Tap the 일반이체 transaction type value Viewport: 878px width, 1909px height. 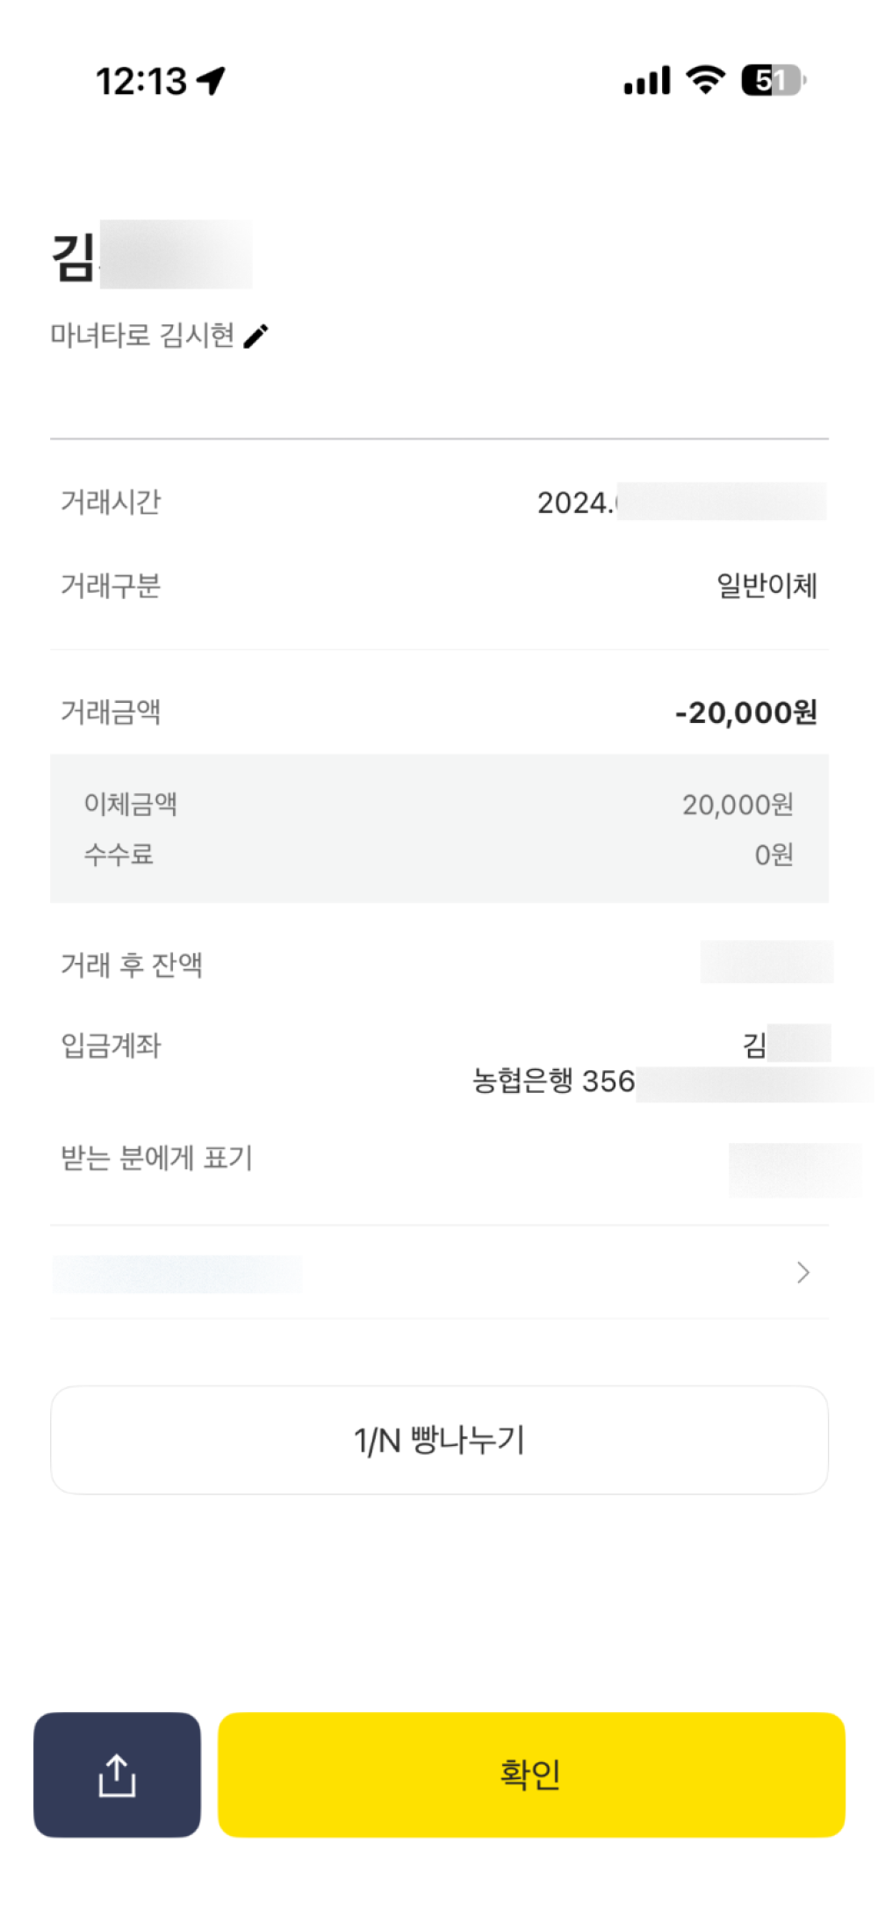(x=766, y=585)
